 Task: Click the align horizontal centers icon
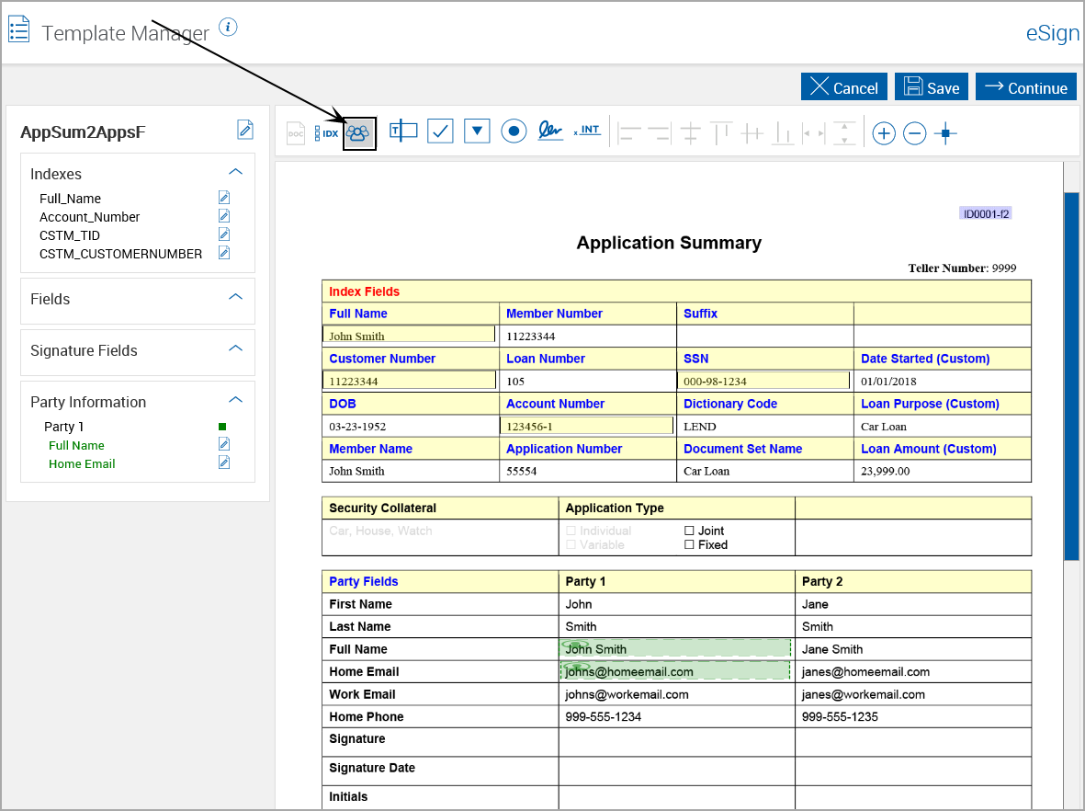pyautogui.click(x=752, y=133)
